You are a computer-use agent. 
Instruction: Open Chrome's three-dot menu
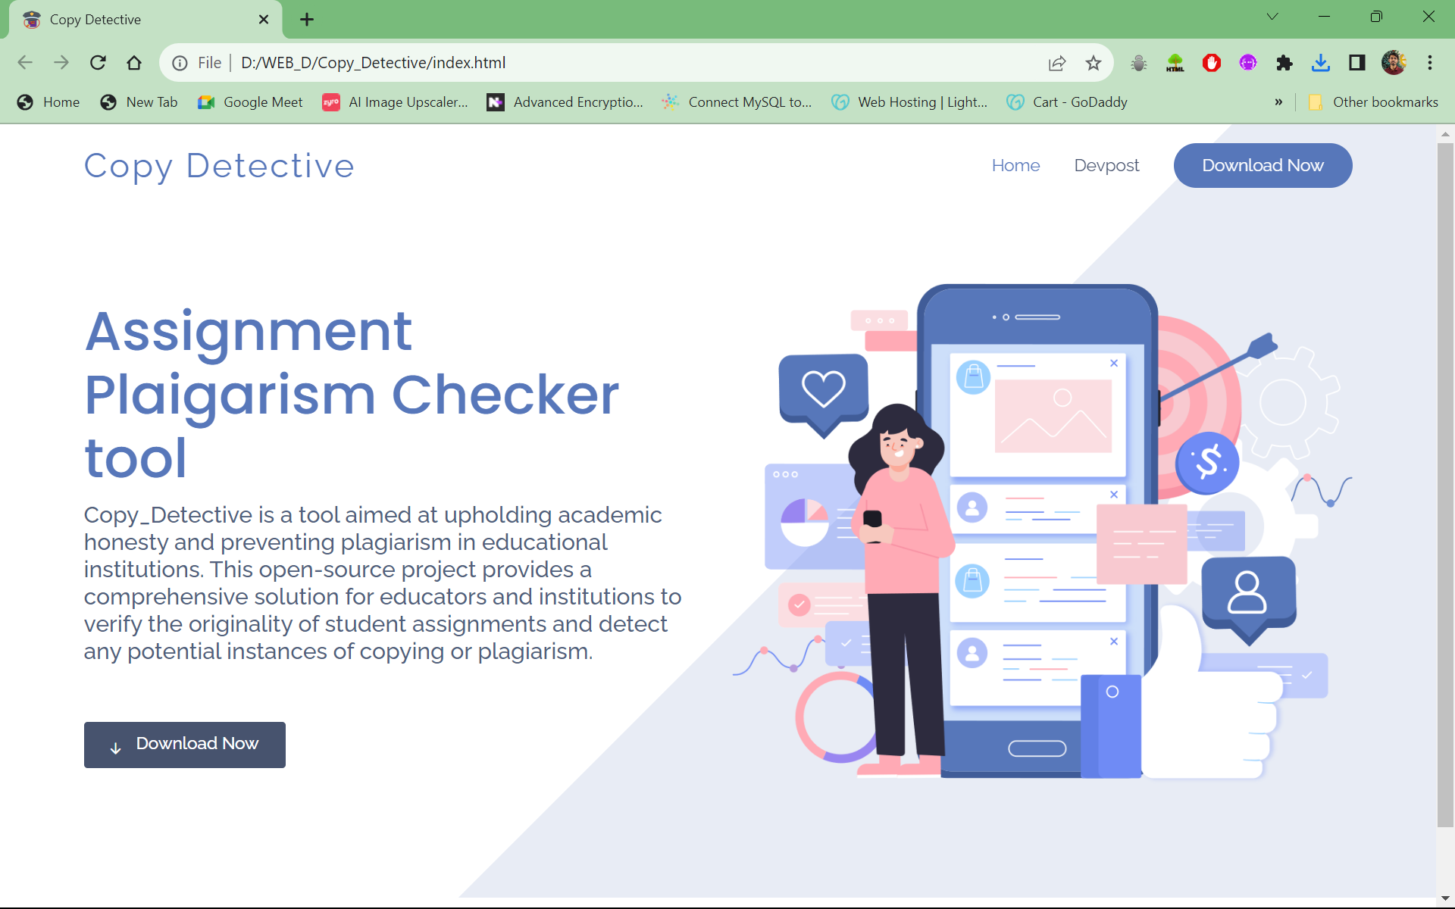point(1431,63)
